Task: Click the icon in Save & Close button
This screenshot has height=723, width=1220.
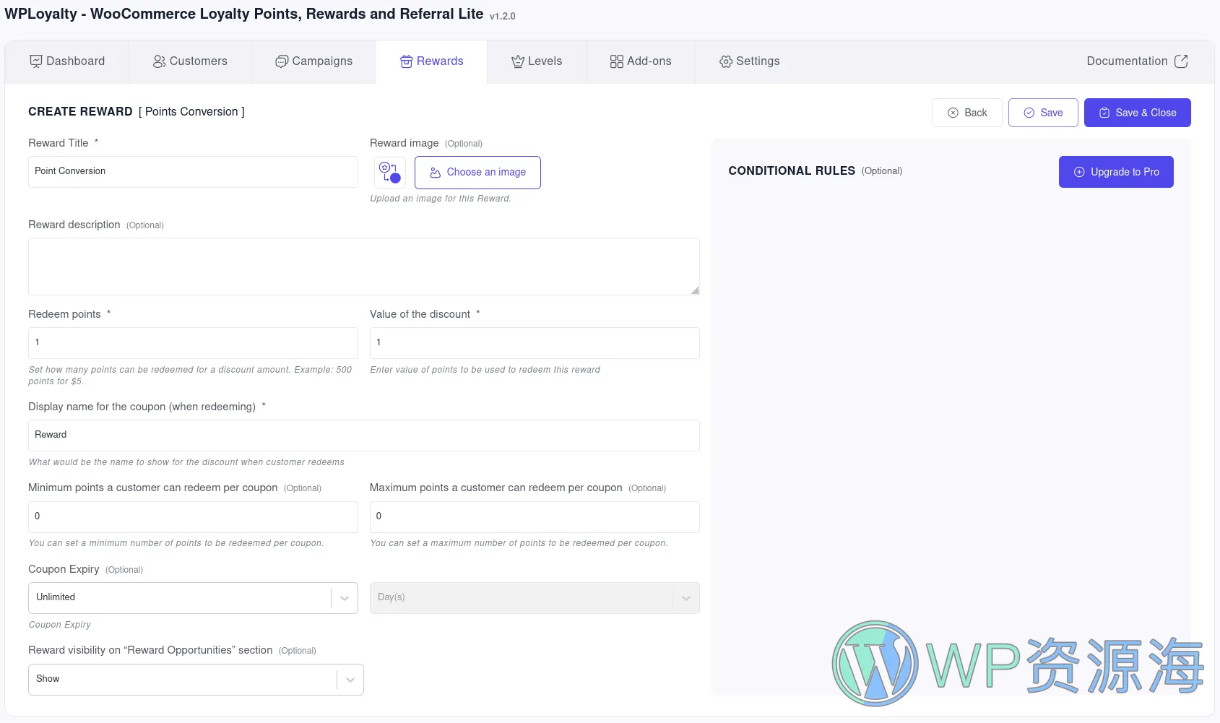Action: [x=1104, y=113]
